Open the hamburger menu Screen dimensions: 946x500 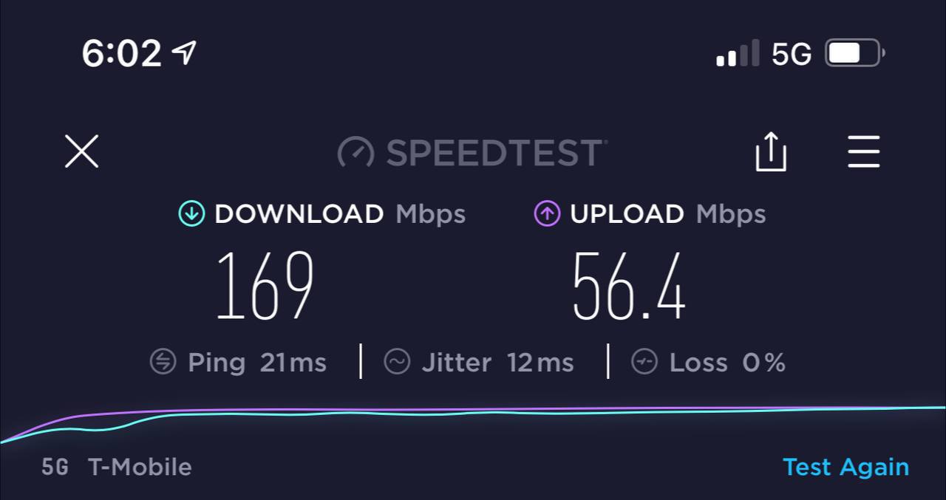point(863,152)
